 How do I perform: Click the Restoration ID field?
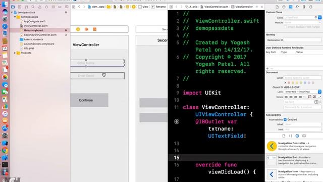tap(302, 40)
